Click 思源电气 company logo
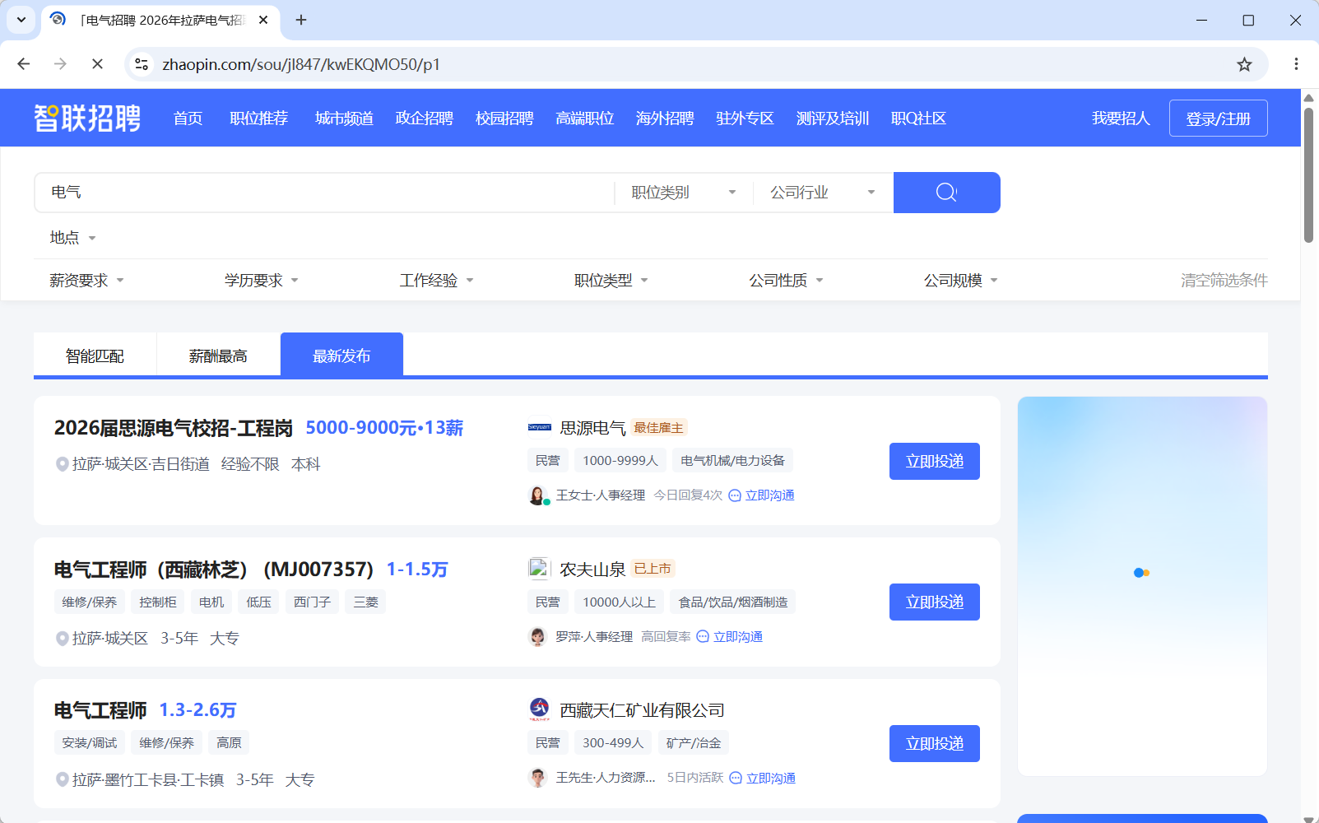The image size is (1319, 823). coord(540,428)
